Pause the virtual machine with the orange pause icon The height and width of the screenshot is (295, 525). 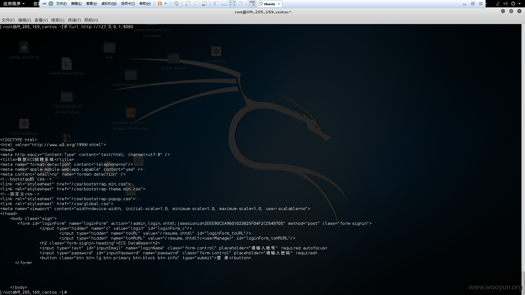[160, 4]
